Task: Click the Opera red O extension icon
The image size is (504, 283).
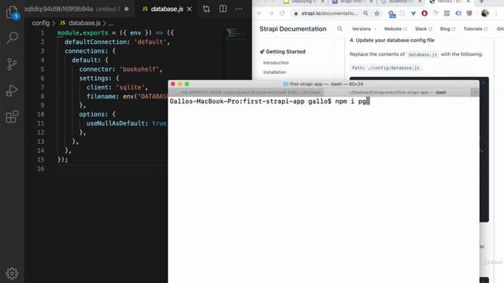Action: coord(424,13)
